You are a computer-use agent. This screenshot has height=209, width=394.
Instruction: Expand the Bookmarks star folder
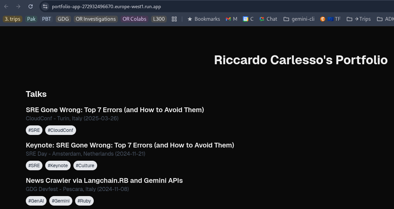(x=204, y=19)
